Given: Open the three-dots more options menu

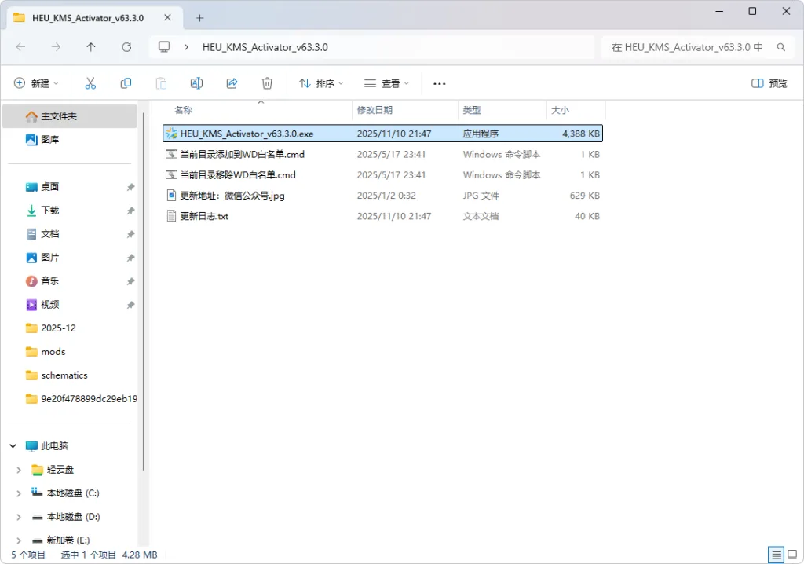Looking at the screenshot, I should click(x=440, y=83).
